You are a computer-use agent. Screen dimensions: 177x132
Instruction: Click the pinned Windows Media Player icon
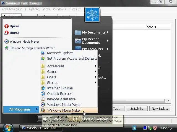pyautogui.click(x=6, y=42)
